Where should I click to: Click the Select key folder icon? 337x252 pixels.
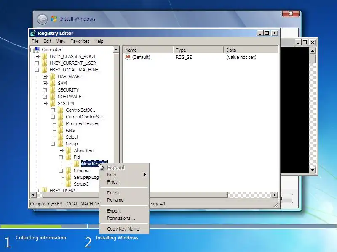click(61, 137)
